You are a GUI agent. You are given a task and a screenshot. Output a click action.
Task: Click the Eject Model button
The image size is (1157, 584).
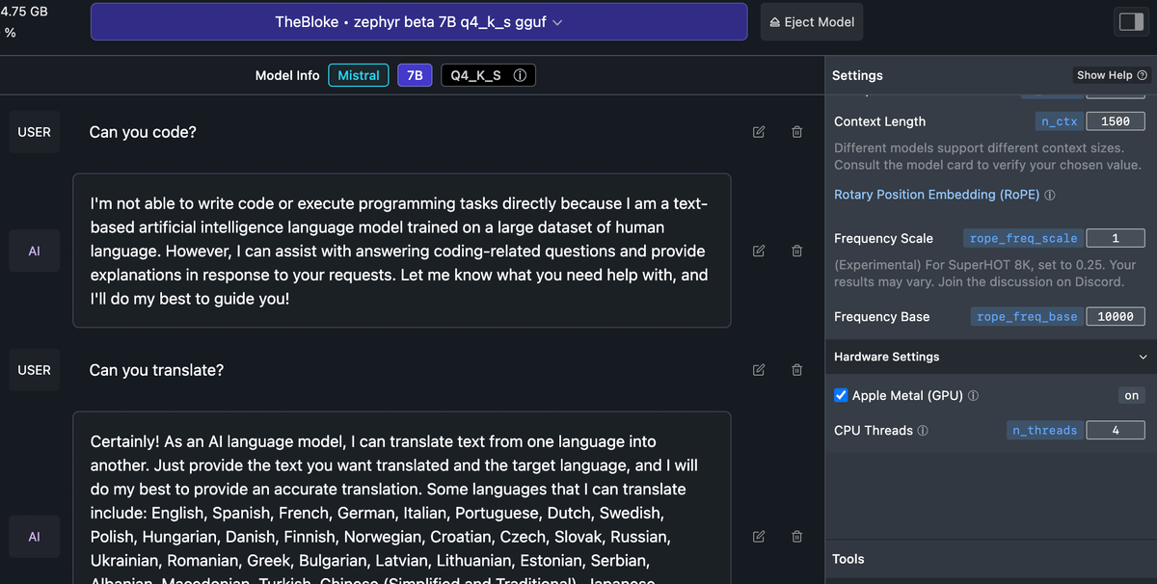point(811,22)
